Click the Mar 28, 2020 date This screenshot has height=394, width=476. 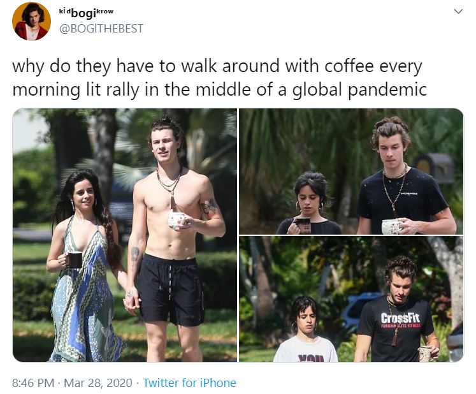[98, 383]
